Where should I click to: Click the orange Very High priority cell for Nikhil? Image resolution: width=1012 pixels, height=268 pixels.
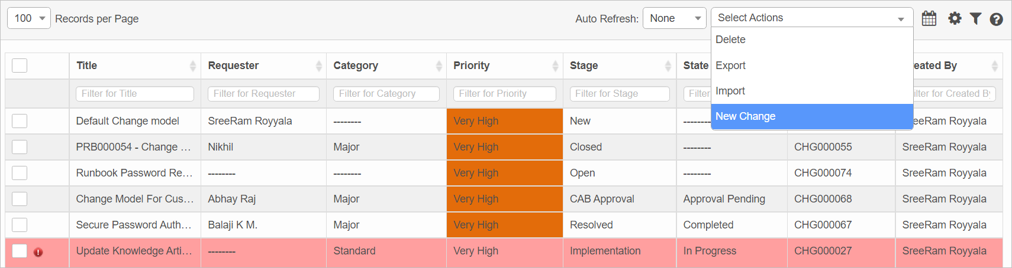coord(504,147)
